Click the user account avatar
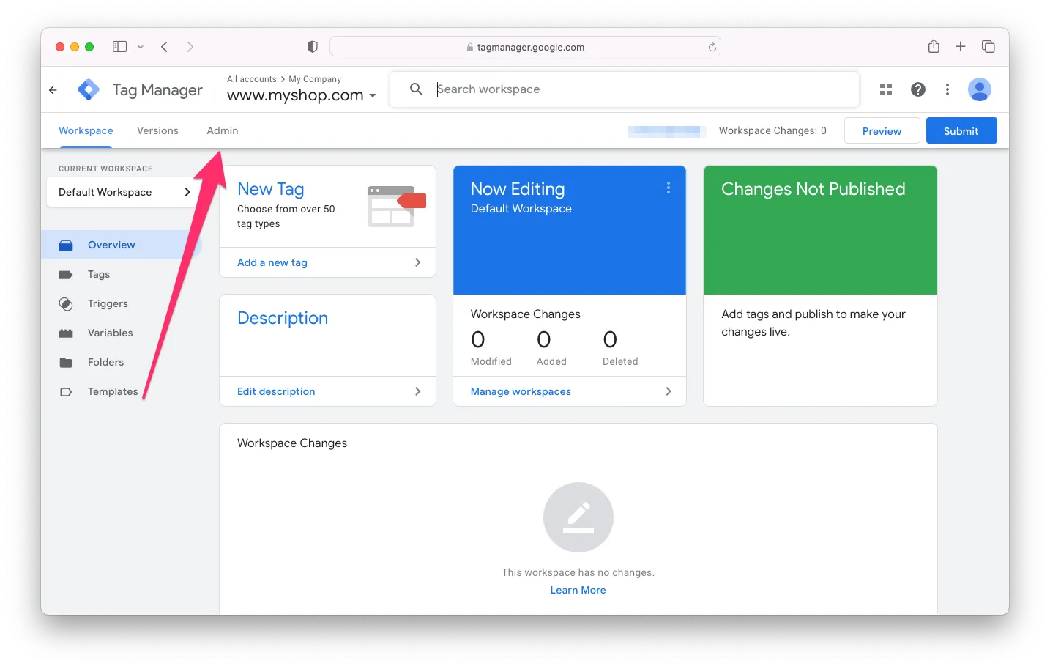 click(x=979, y=89)
